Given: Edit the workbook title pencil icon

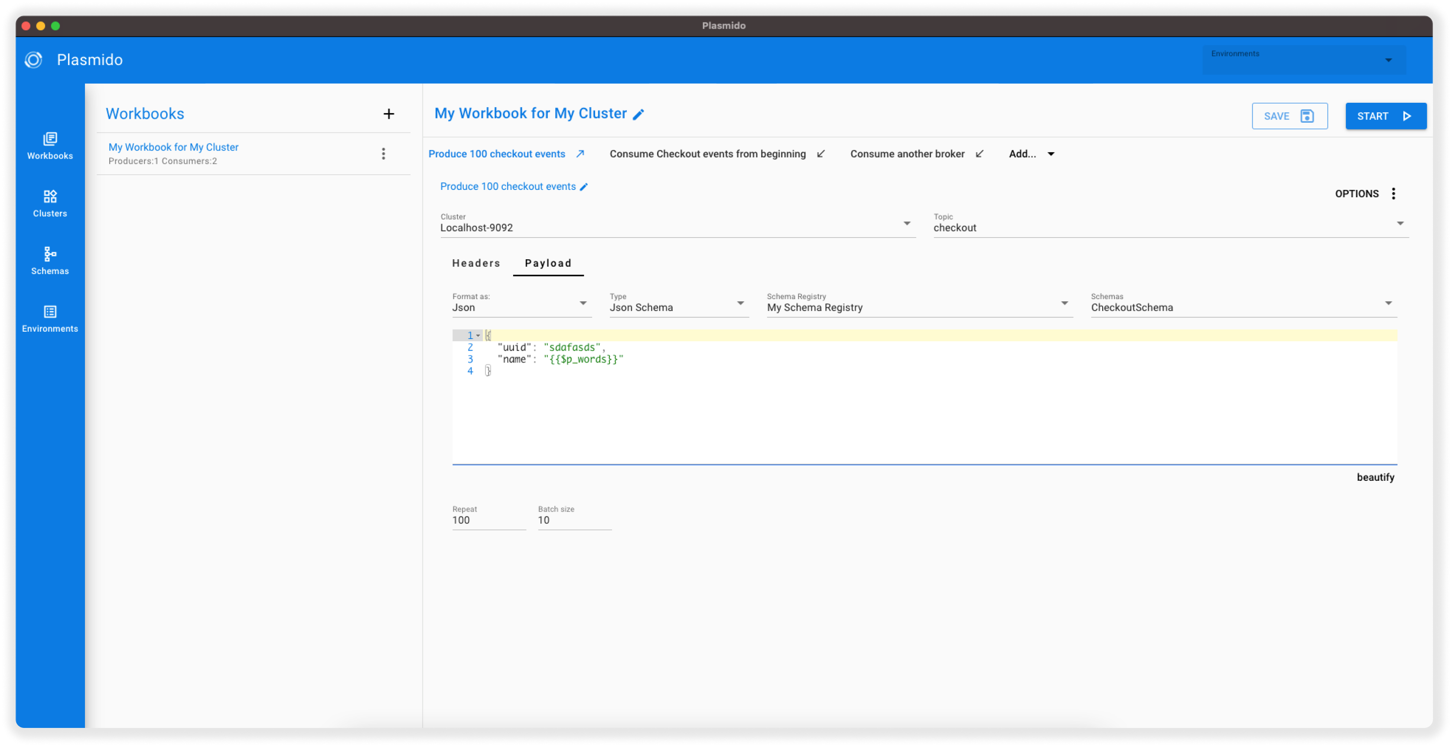Looking at the screenshot, I should point(638,114).
